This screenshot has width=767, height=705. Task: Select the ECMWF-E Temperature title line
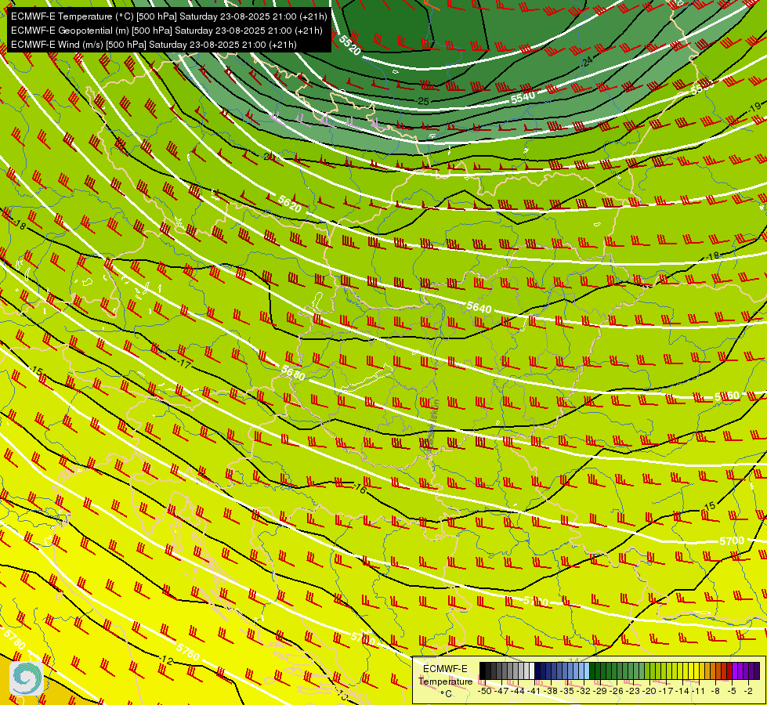[x=168, y=16]
